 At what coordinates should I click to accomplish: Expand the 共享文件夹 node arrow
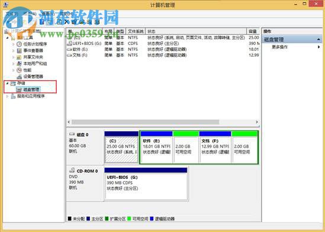coord(13,57)
